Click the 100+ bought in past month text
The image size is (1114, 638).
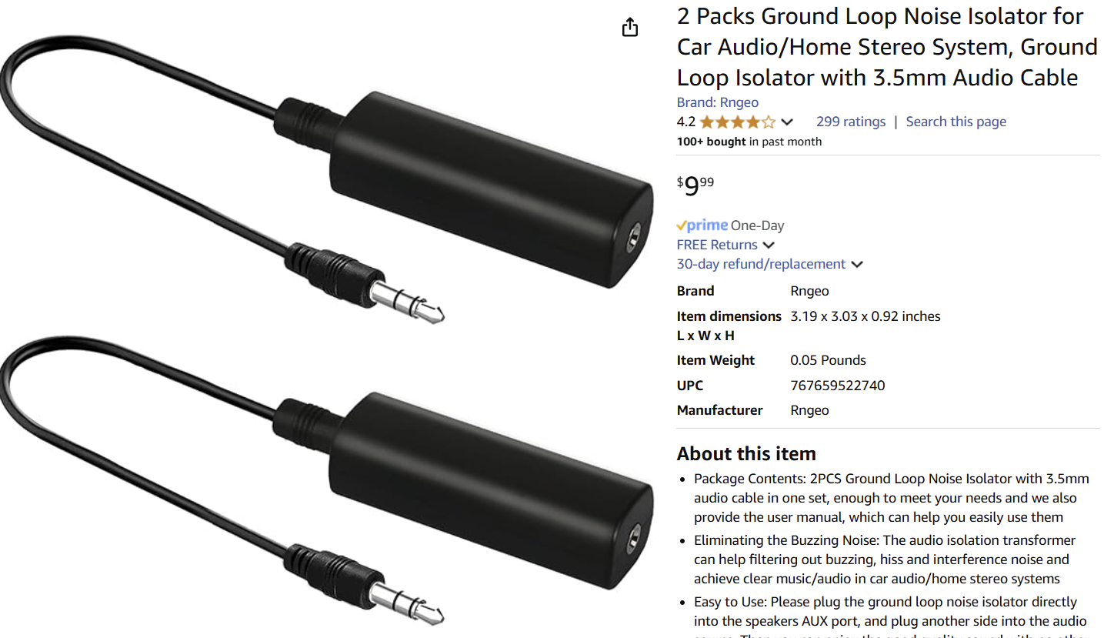point(749,142)
